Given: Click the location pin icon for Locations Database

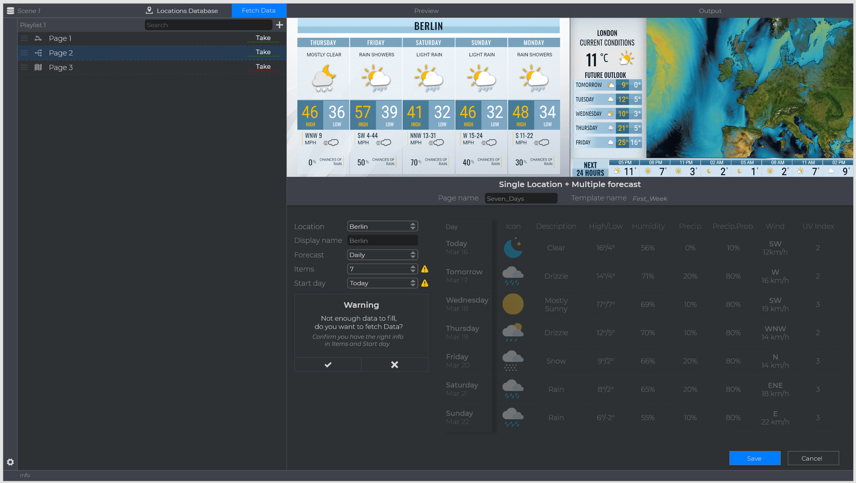Looking at the screenshot, I should [149, 10].
